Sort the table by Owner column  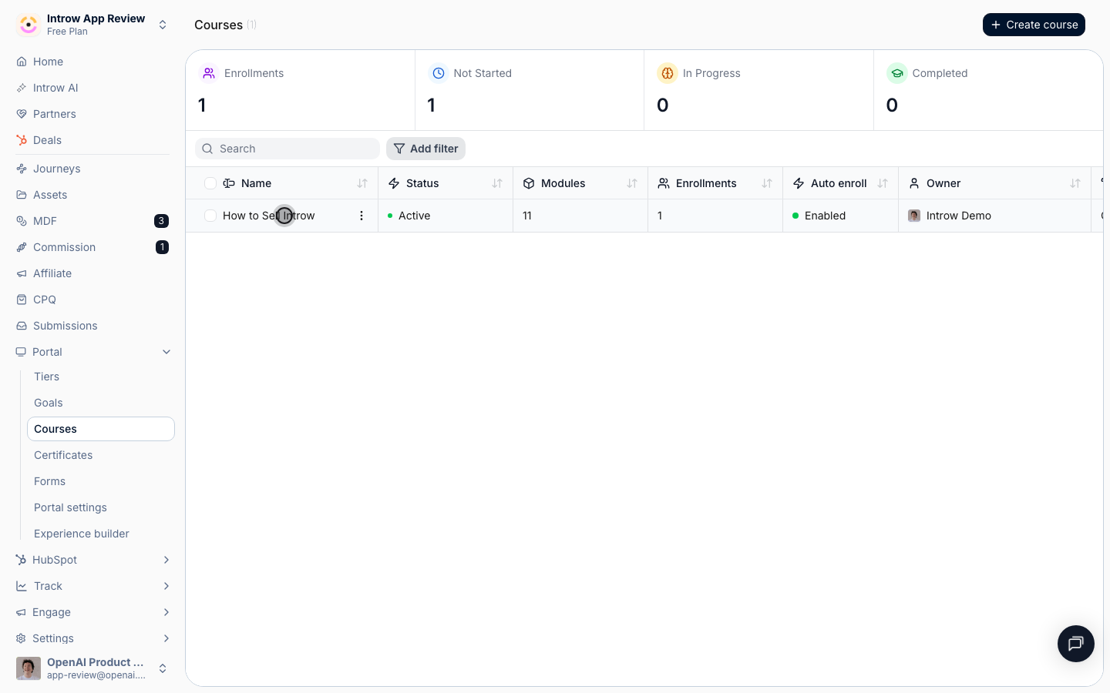(1075, 183)
